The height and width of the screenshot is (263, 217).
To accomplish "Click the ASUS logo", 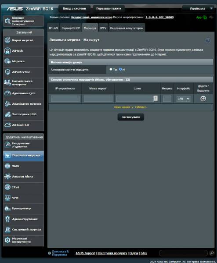I will (x=15, y=9).
